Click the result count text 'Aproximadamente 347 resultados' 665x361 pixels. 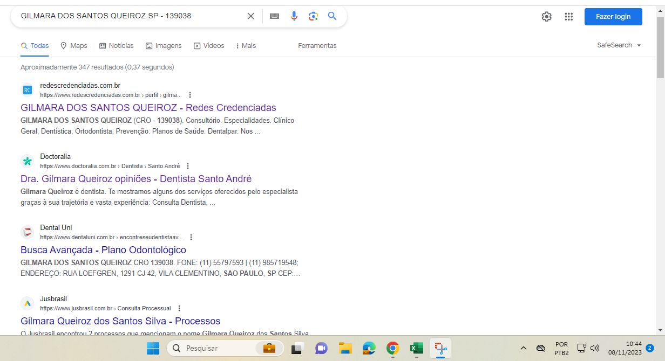[72, 67]
